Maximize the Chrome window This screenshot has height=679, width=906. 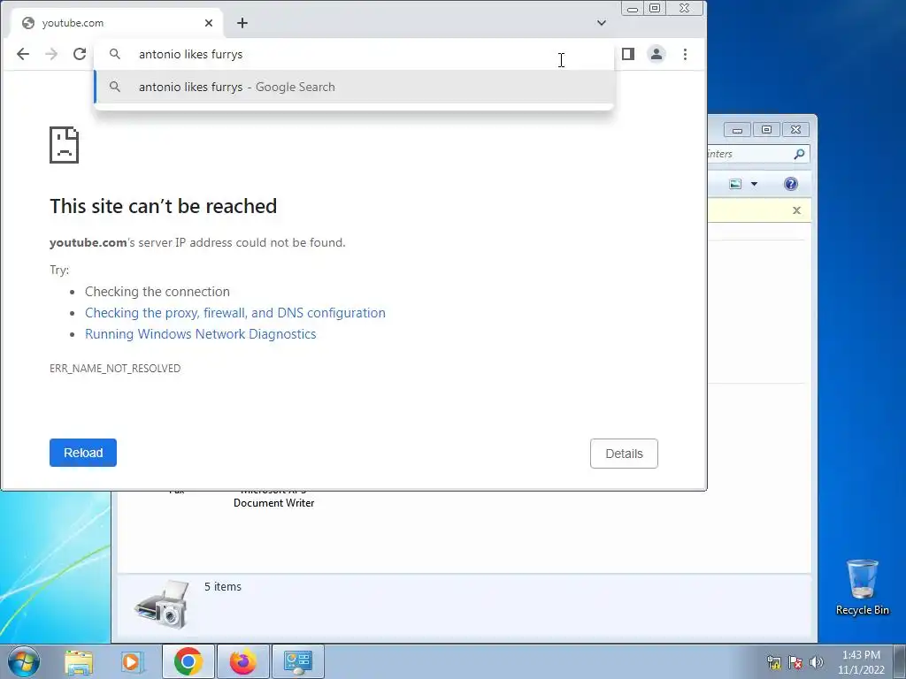[x=655, y=9]
